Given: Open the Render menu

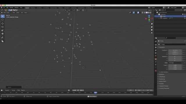Looking at the screenshot, I should click(11, 8).
